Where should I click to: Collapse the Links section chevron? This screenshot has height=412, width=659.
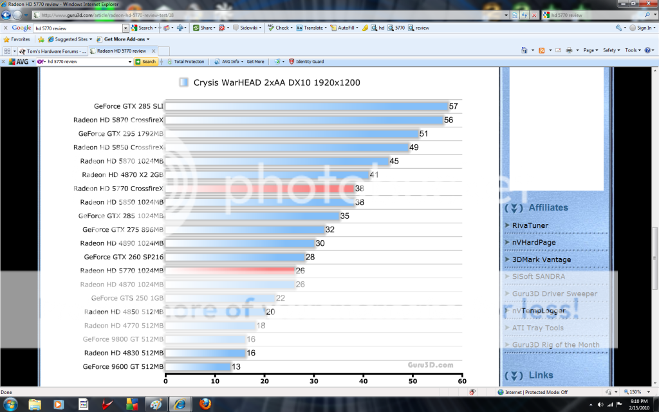(514, 375)
